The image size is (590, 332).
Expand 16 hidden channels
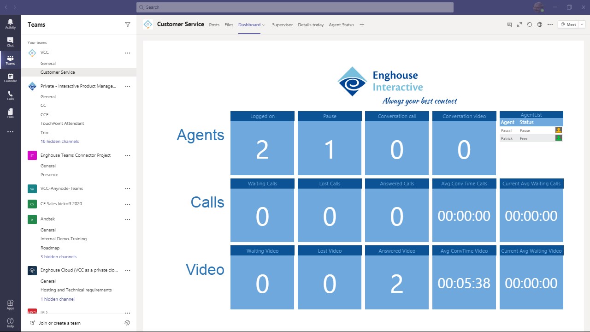59,141
